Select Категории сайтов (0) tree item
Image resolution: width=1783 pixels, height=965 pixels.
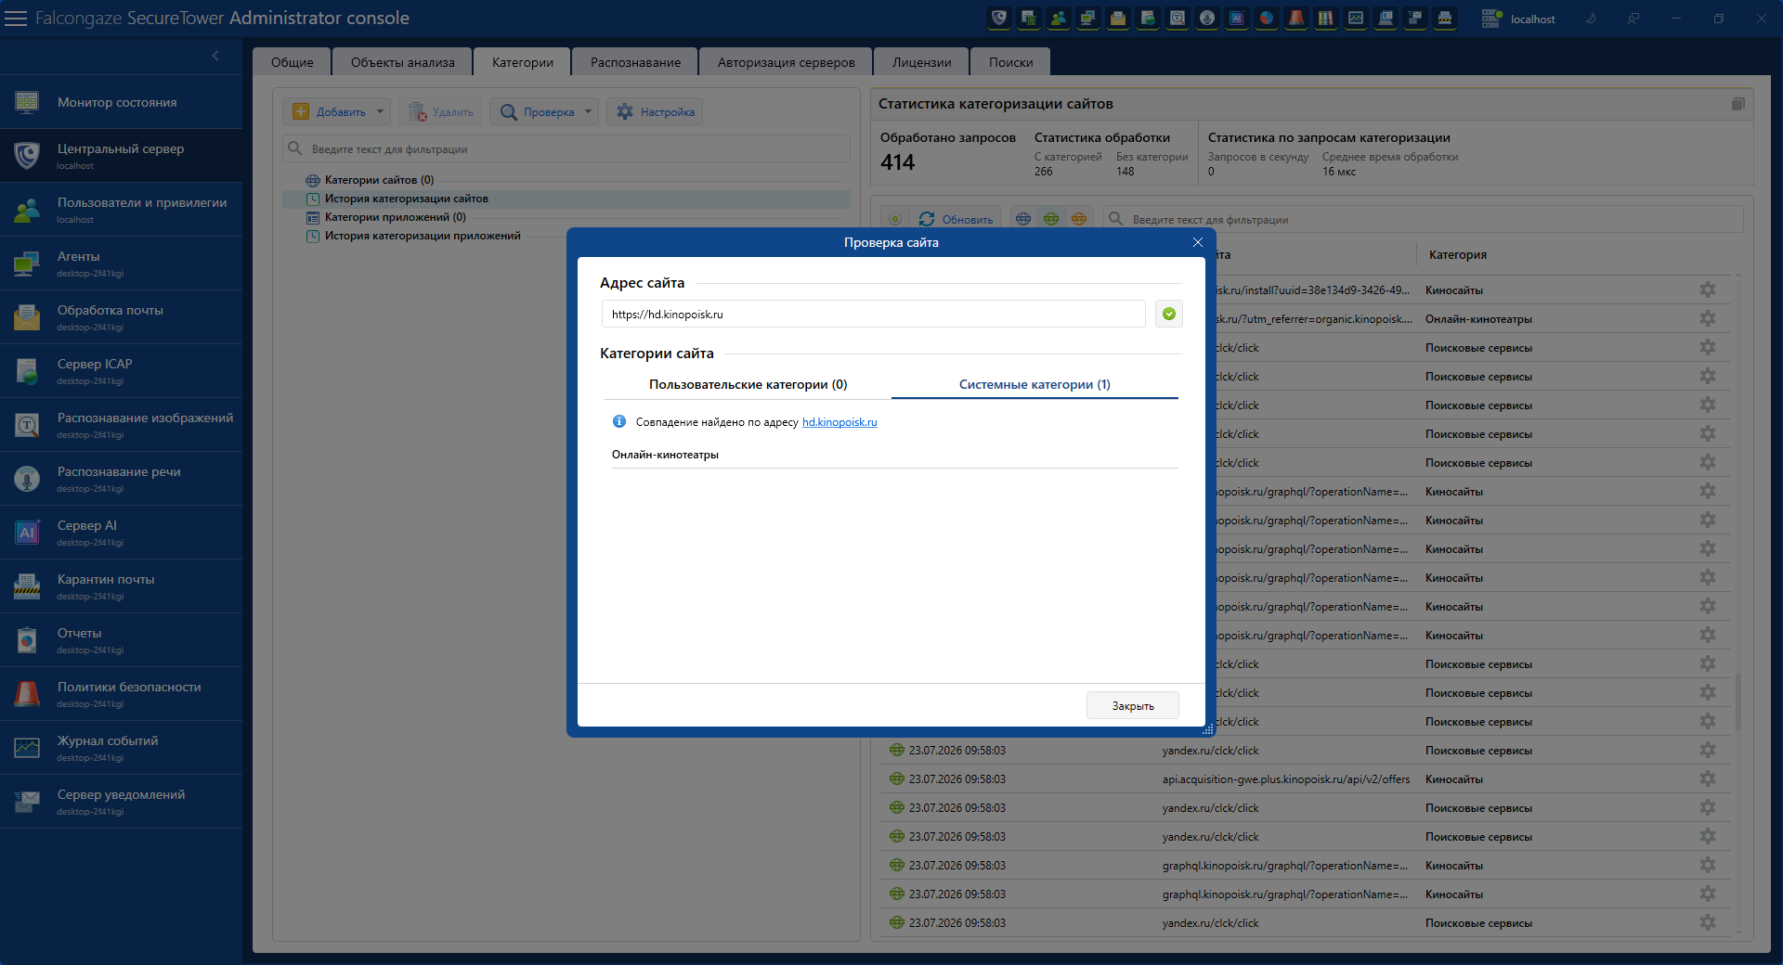[x=379, y=180]
